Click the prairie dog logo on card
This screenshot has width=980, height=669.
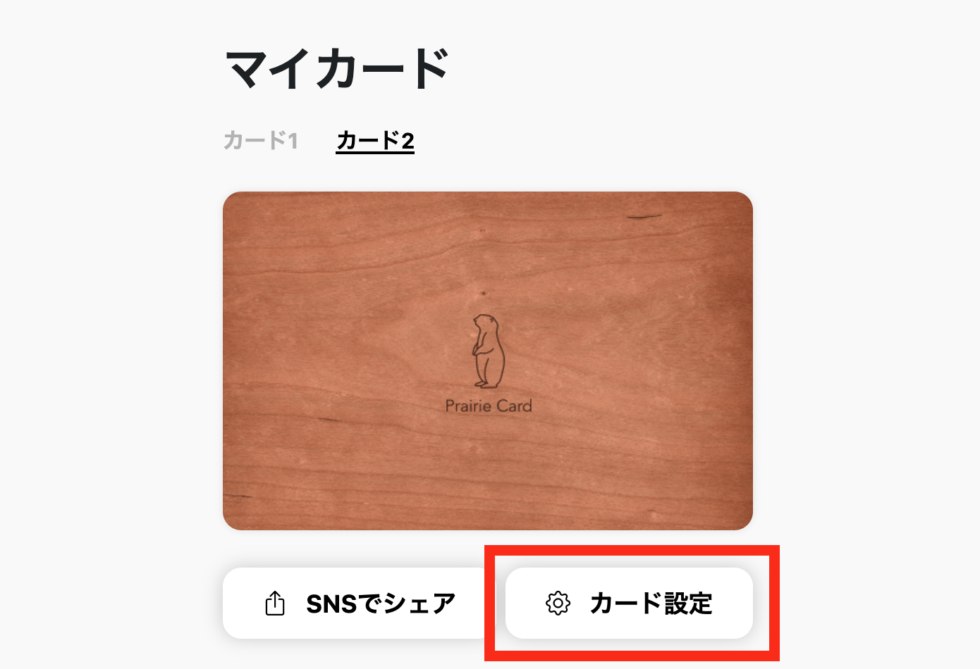point(488,351)
